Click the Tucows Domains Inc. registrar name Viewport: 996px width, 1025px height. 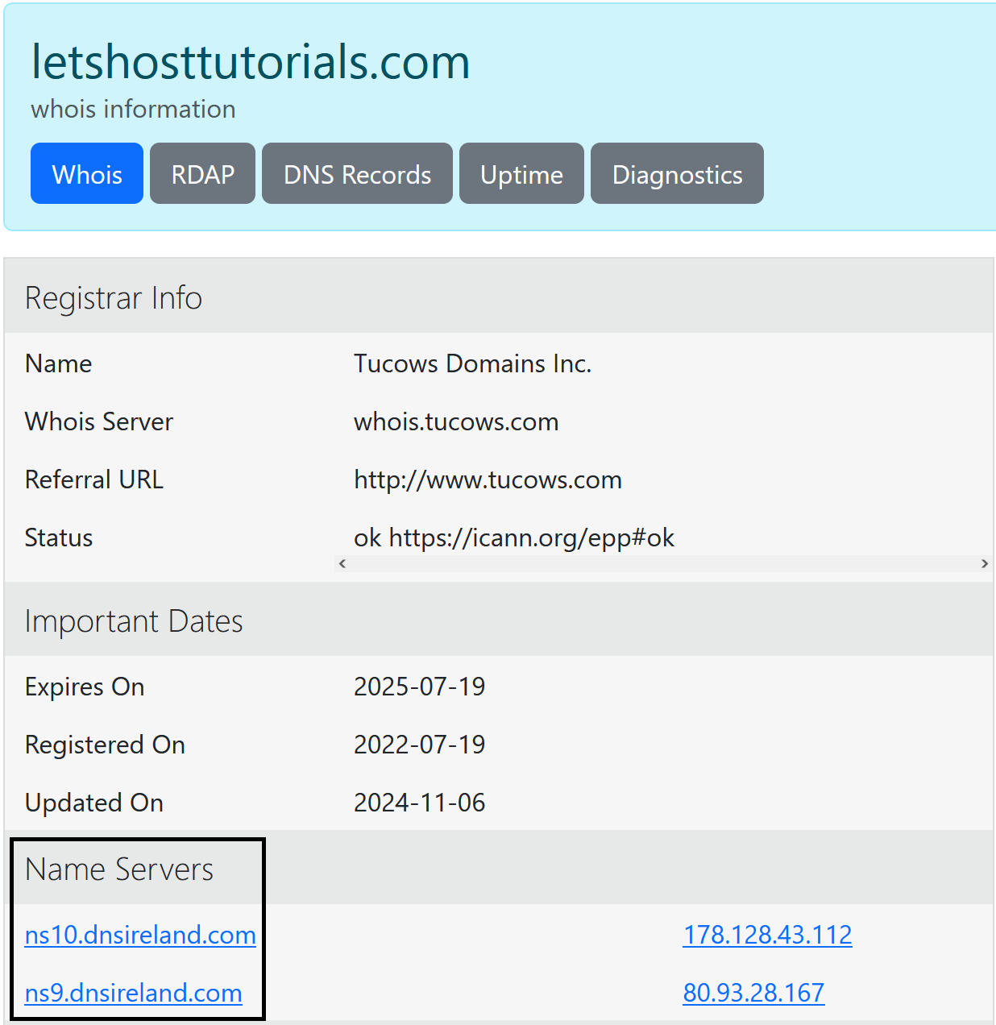coord(472,364)
